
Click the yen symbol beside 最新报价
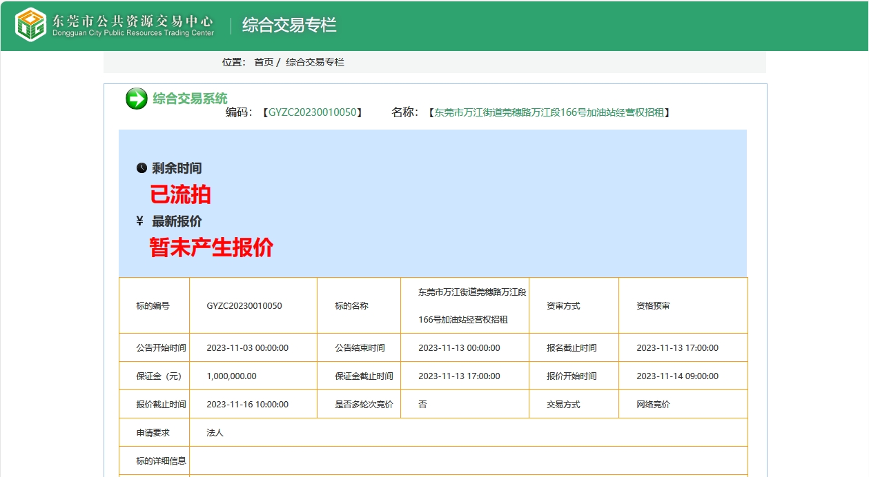pyautogui.click(x=140, y=221)
